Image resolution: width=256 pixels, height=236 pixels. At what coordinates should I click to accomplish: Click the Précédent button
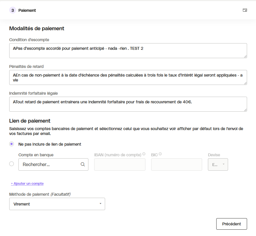[232, 224]
